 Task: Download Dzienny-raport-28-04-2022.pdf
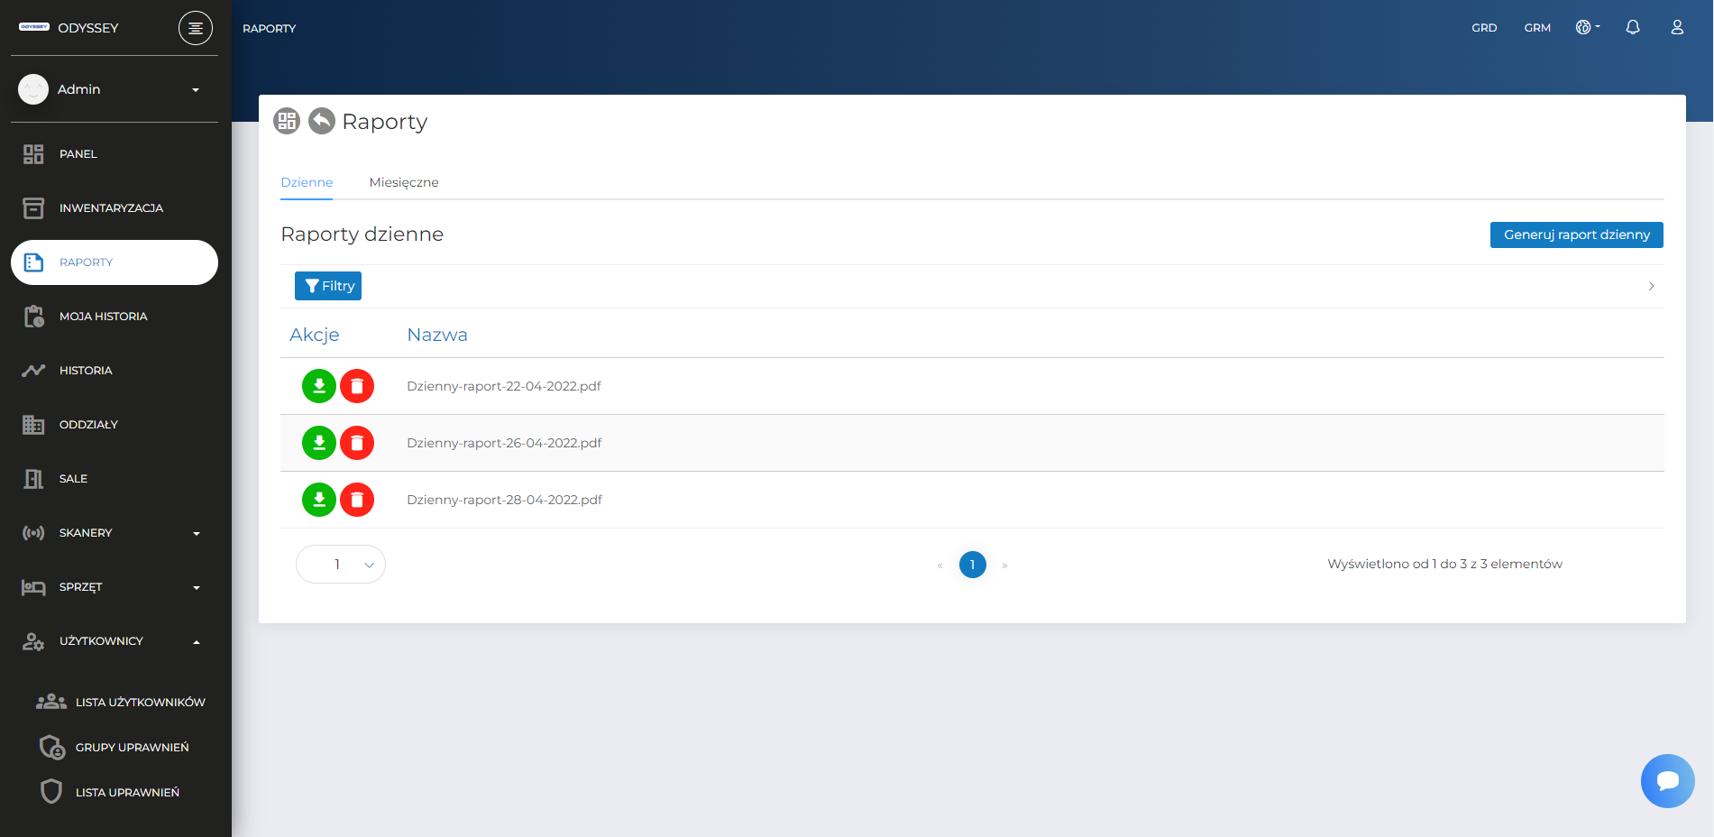[319, 500]
